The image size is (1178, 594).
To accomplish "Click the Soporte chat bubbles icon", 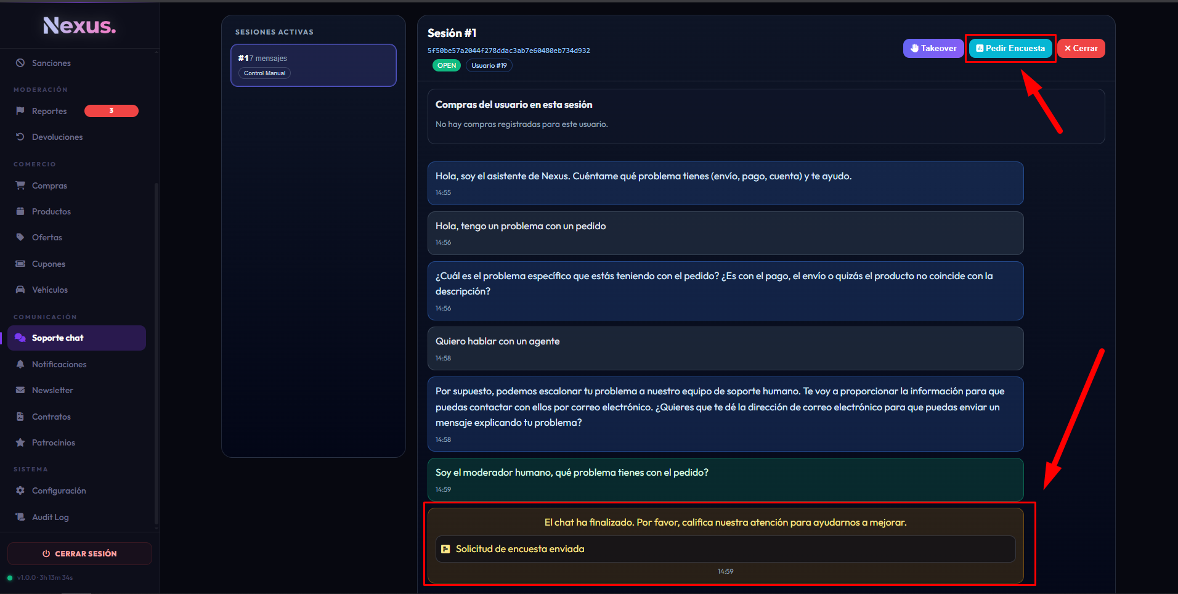I will [20, 338].
